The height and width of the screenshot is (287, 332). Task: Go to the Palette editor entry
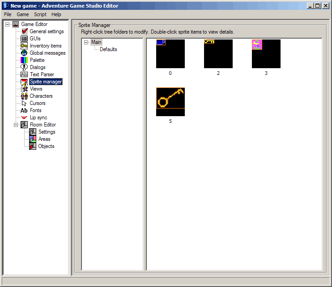[37, 60]
